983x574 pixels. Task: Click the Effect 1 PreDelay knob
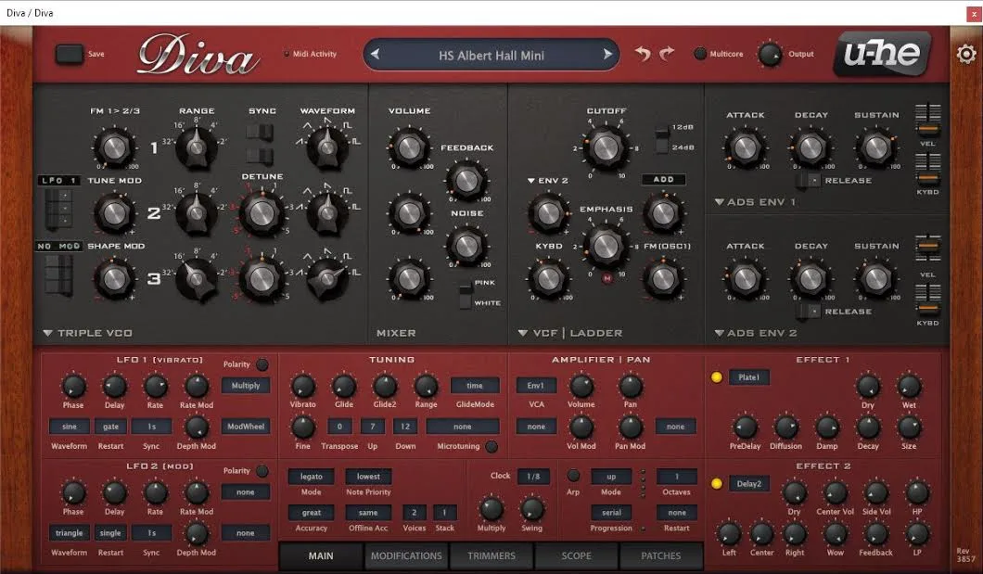745,427
